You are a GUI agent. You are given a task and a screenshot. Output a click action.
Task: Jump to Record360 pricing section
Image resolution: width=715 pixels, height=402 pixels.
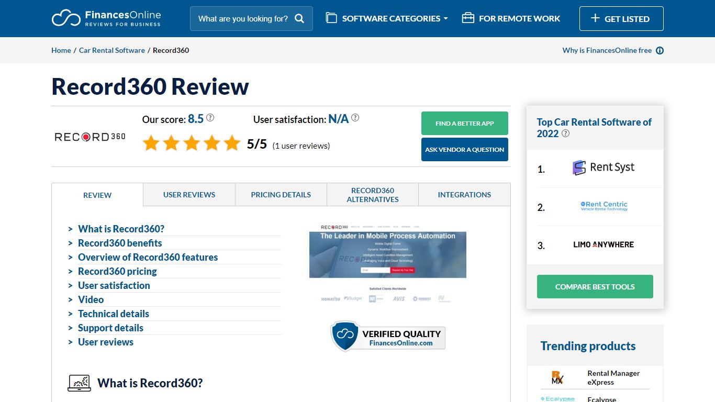(x=117, y=271)
